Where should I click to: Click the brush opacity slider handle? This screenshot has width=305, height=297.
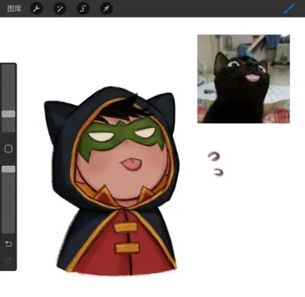click(9, 169)
